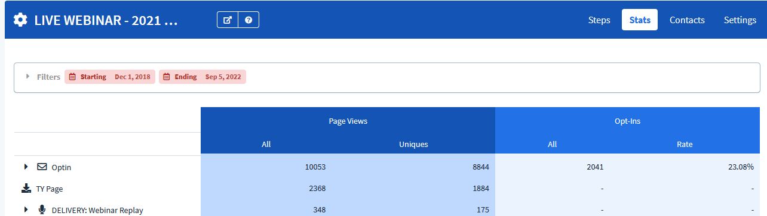Viewport: 767px width, 216px height.
Task: Click TY Page uniques 1884
Action: [480, 189]
